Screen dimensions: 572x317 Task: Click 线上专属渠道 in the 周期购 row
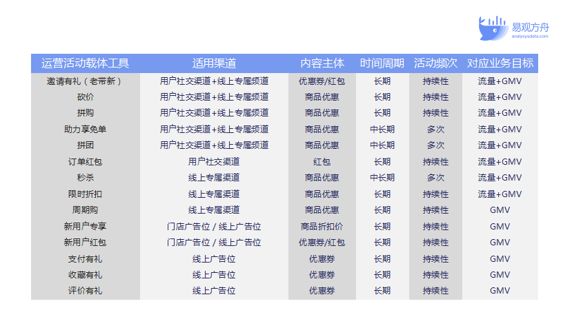coord(214,210)
